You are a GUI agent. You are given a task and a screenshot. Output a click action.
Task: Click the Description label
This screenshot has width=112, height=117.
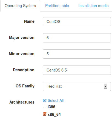point(24,70)
